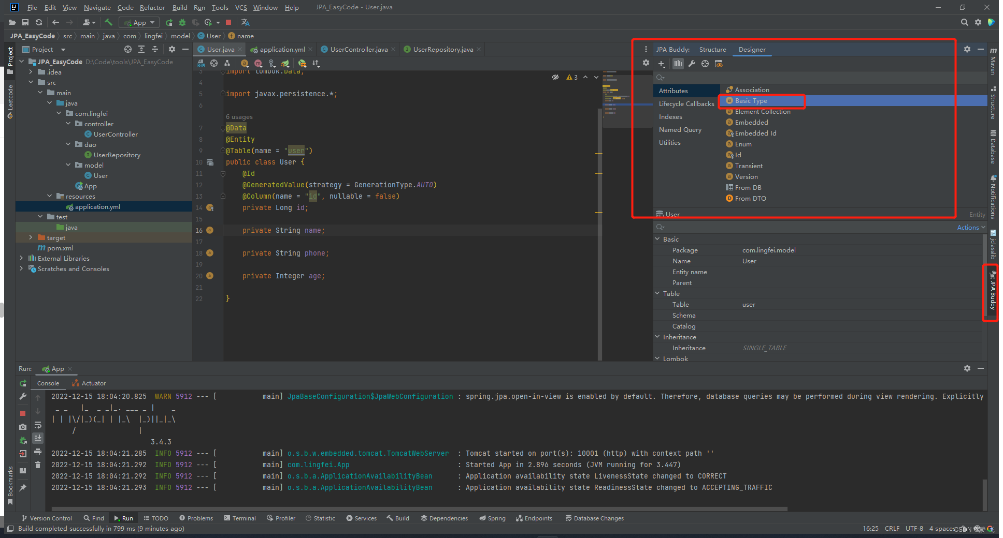Open the VCS menu
Screen dimensions: 1003x538
pyautogui.click(x=241, y=7)
